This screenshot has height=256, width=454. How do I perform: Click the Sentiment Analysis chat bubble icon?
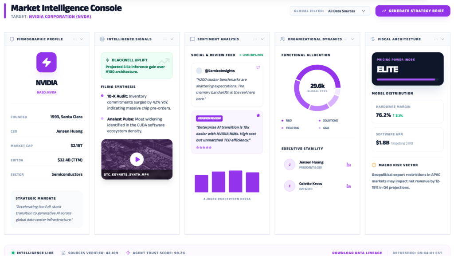[x=192, y=39]
